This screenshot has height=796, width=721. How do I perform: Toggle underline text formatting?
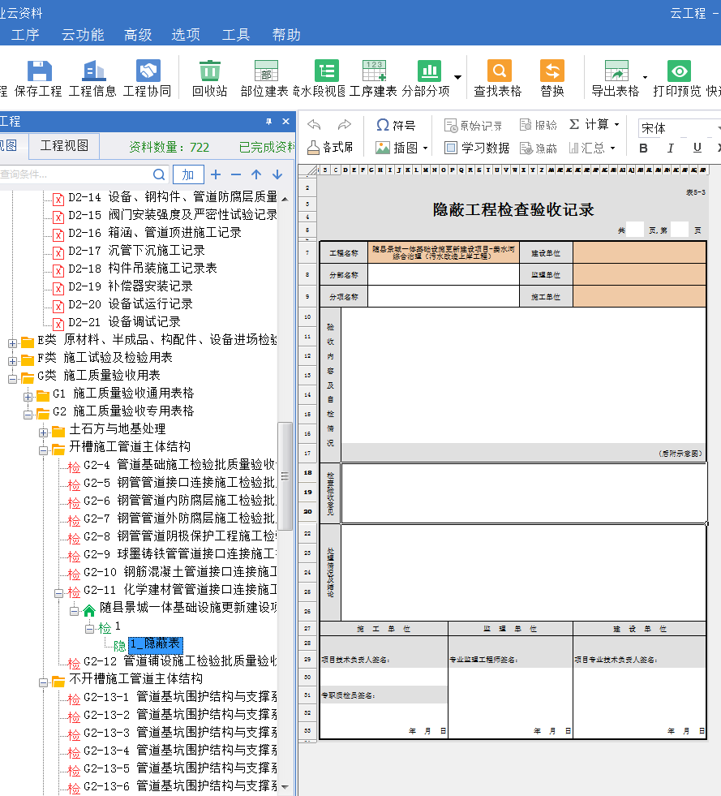click(x=697, y=148)
